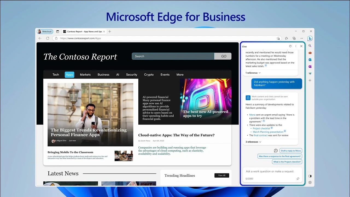
Task: Toggle the hide sidebar panel icon
Action: click(x=310, y=176)
